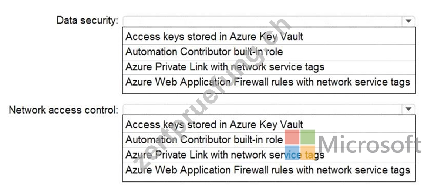Viewport: 424px width, 187px height.
Task: Pick Azure Private Link option under Data security
Action: pos(269,67)
